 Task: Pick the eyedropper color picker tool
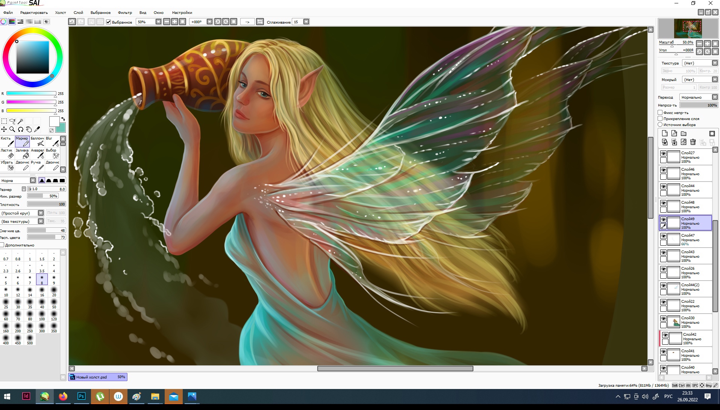(x=37, y=129)
